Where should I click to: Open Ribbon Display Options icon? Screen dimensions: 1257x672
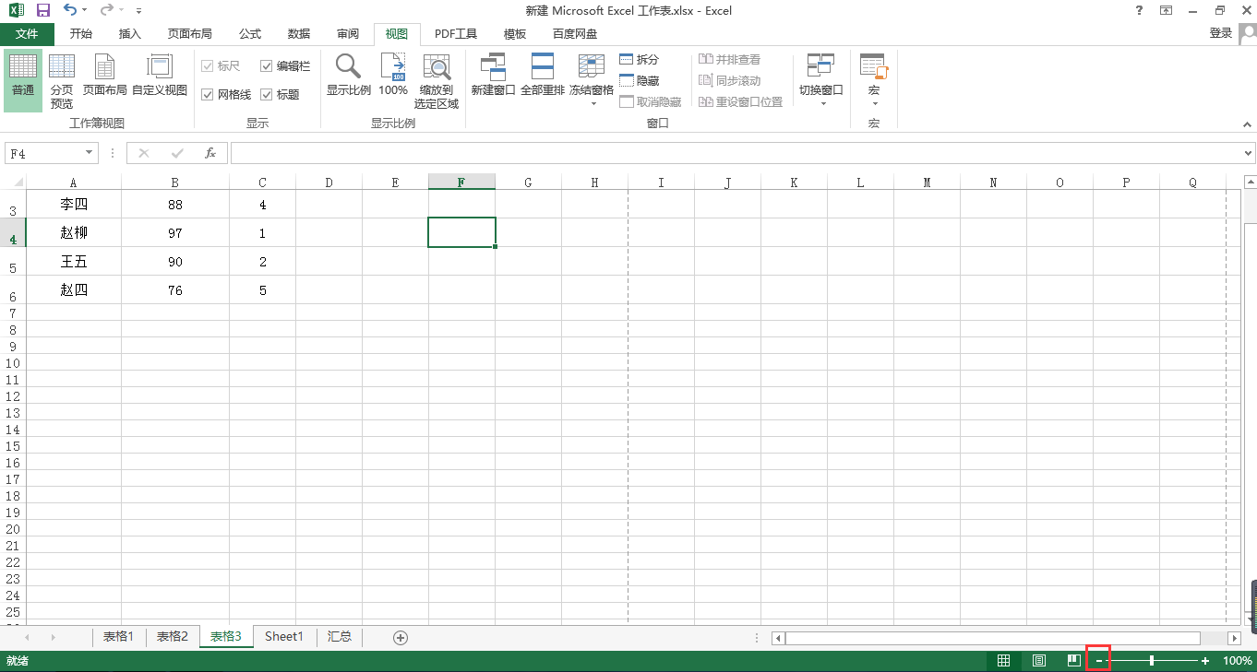(1167, 10)
